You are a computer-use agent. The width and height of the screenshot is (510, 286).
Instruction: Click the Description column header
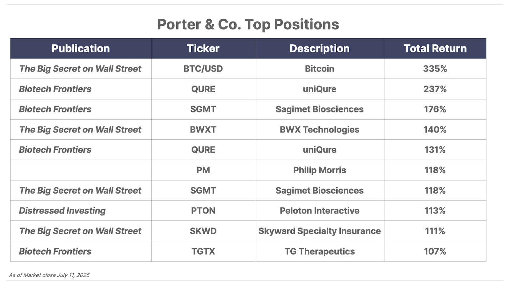[x=319, y=48]
